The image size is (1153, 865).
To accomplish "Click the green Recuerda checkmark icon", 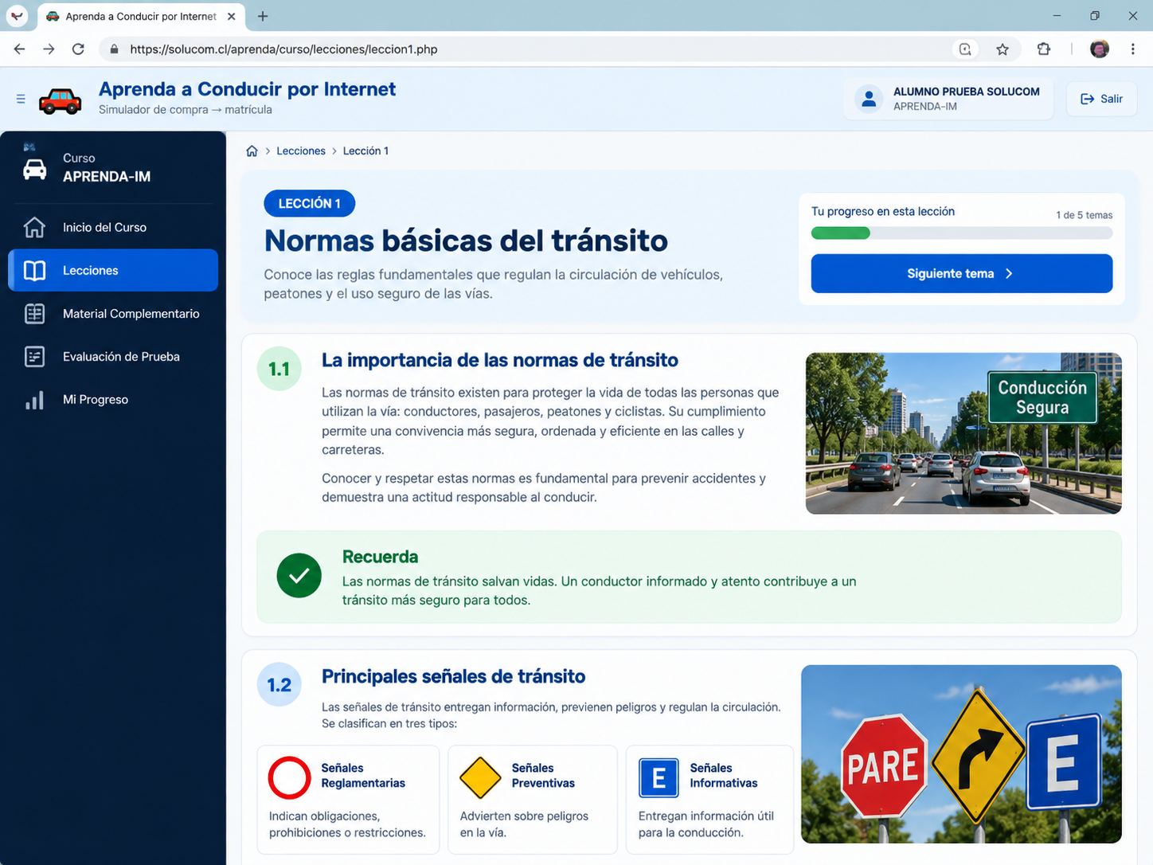I will [299, 575].
